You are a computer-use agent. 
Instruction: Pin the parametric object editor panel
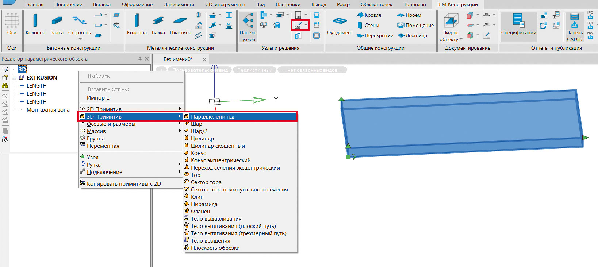click(x=140, y=59)
